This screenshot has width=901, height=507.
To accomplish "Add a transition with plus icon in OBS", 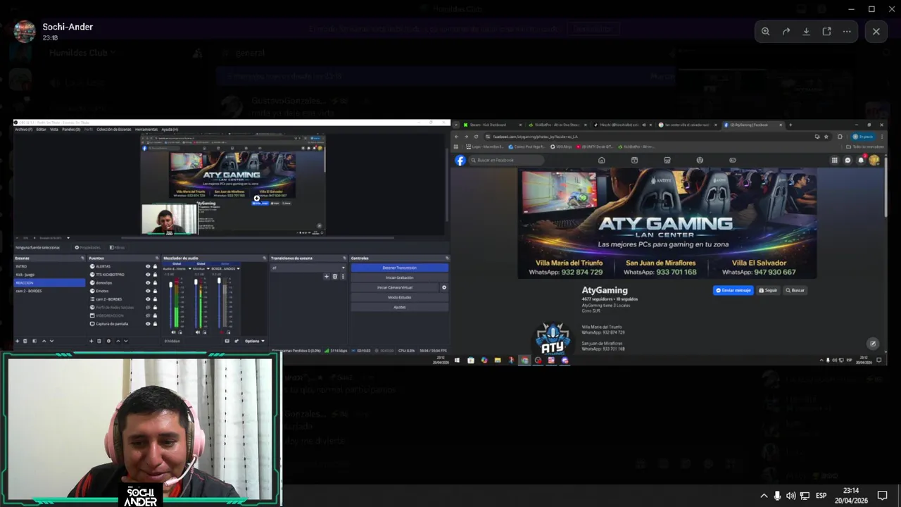I will [327, 277].
